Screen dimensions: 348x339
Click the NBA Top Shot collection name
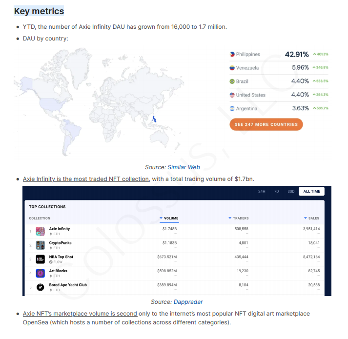point(61,257)
